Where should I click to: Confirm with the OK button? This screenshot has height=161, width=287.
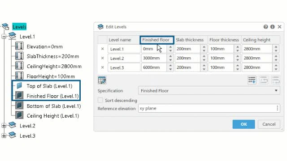tap(244, 124)
